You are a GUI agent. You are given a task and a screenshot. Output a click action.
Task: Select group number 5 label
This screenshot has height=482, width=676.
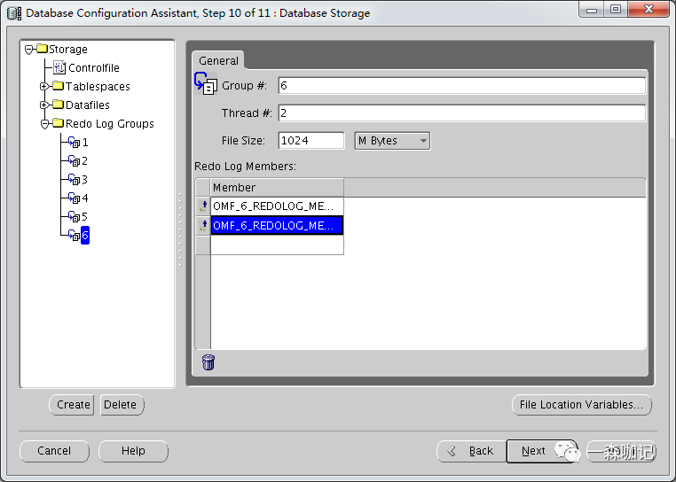(85, 217)
